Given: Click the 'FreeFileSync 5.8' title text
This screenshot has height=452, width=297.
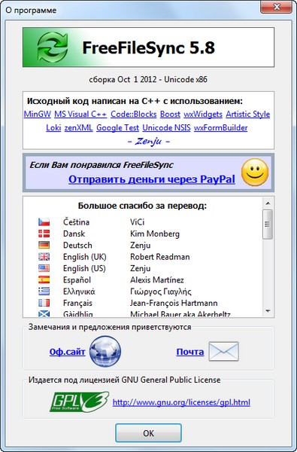Looking at the screenshot, I should click(149, 47).
